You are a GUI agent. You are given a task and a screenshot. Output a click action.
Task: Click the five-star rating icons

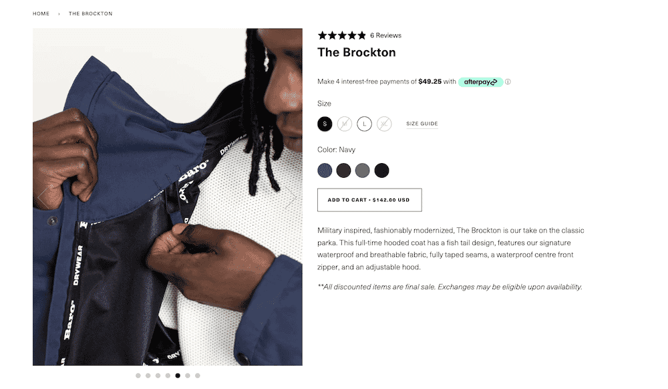[x=341, y=35]
